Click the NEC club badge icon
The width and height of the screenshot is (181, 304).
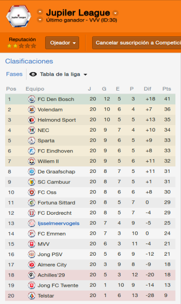pyautogui.click(x=32, y=130)
